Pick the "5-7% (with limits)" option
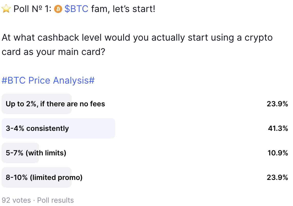 (36, 153)
